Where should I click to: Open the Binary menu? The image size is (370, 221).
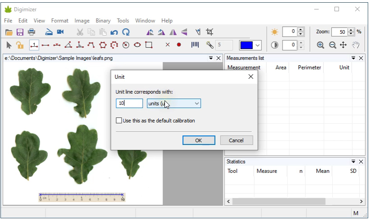[103, 21]
